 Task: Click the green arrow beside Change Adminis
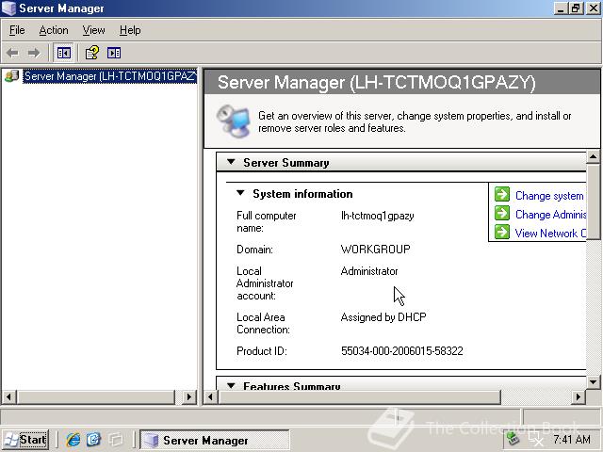point(502,213)
